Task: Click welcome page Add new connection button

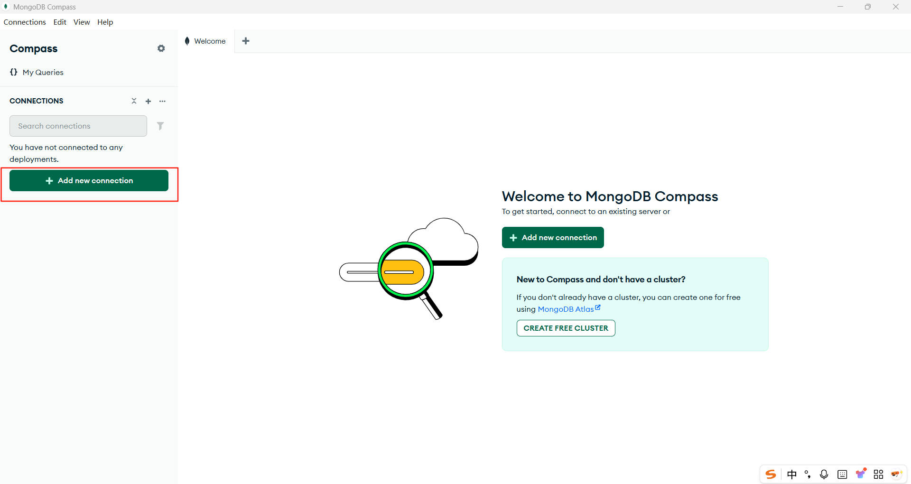Action: [x=553, y=237]
